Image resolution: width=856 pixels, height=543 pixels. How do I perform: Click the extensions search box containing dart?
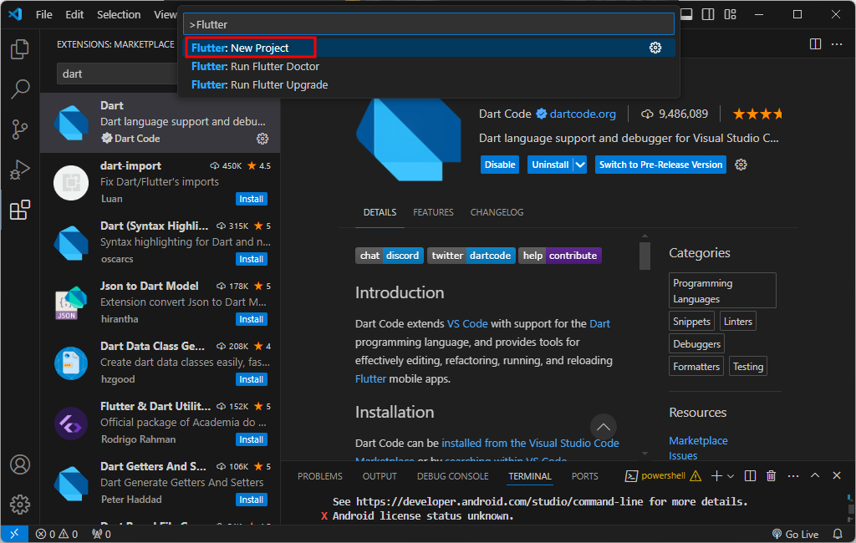[x=117, y=74]
